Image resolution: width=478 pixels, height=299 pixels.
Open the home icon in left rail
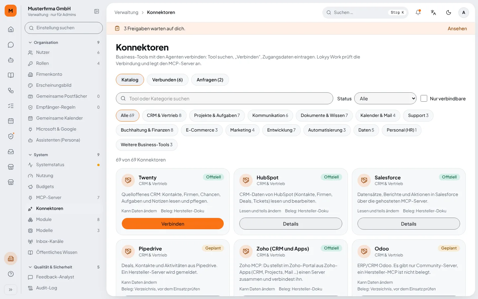click(11, 29)
